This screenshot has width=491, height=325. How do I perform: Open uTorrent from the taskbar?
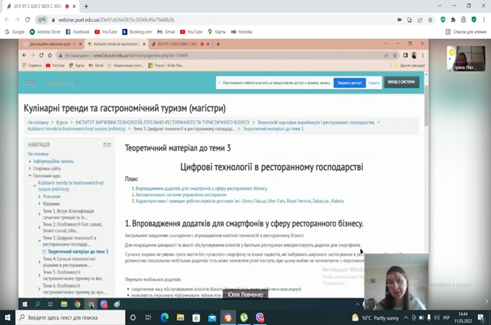pos(244,318)
